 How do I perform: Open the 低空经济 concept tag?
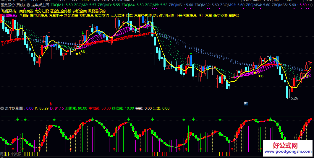pyautogui.click(x=220, y=16)
